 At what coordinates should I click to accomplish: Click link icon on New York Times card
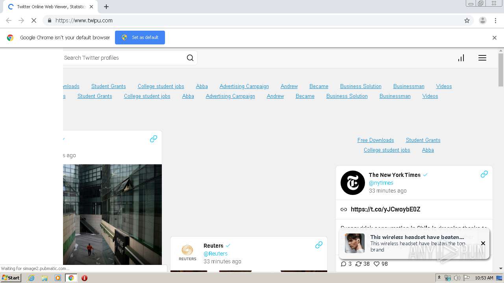[484, 174]
